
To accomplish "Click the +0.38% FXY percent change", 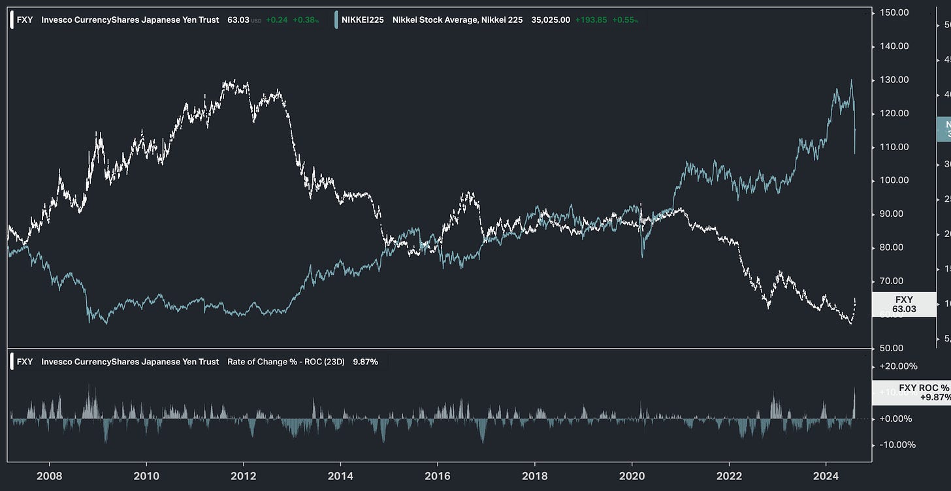I will pyautogui.click(x=306, y=20).
